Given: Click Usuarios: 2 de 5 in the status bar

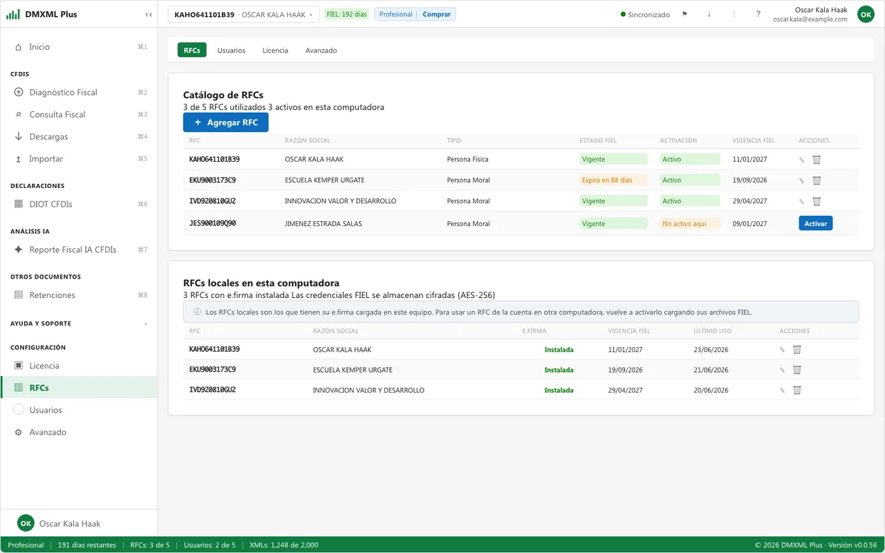Looking at the screenshot, I should pyautogui.click(x=209, y=545).
